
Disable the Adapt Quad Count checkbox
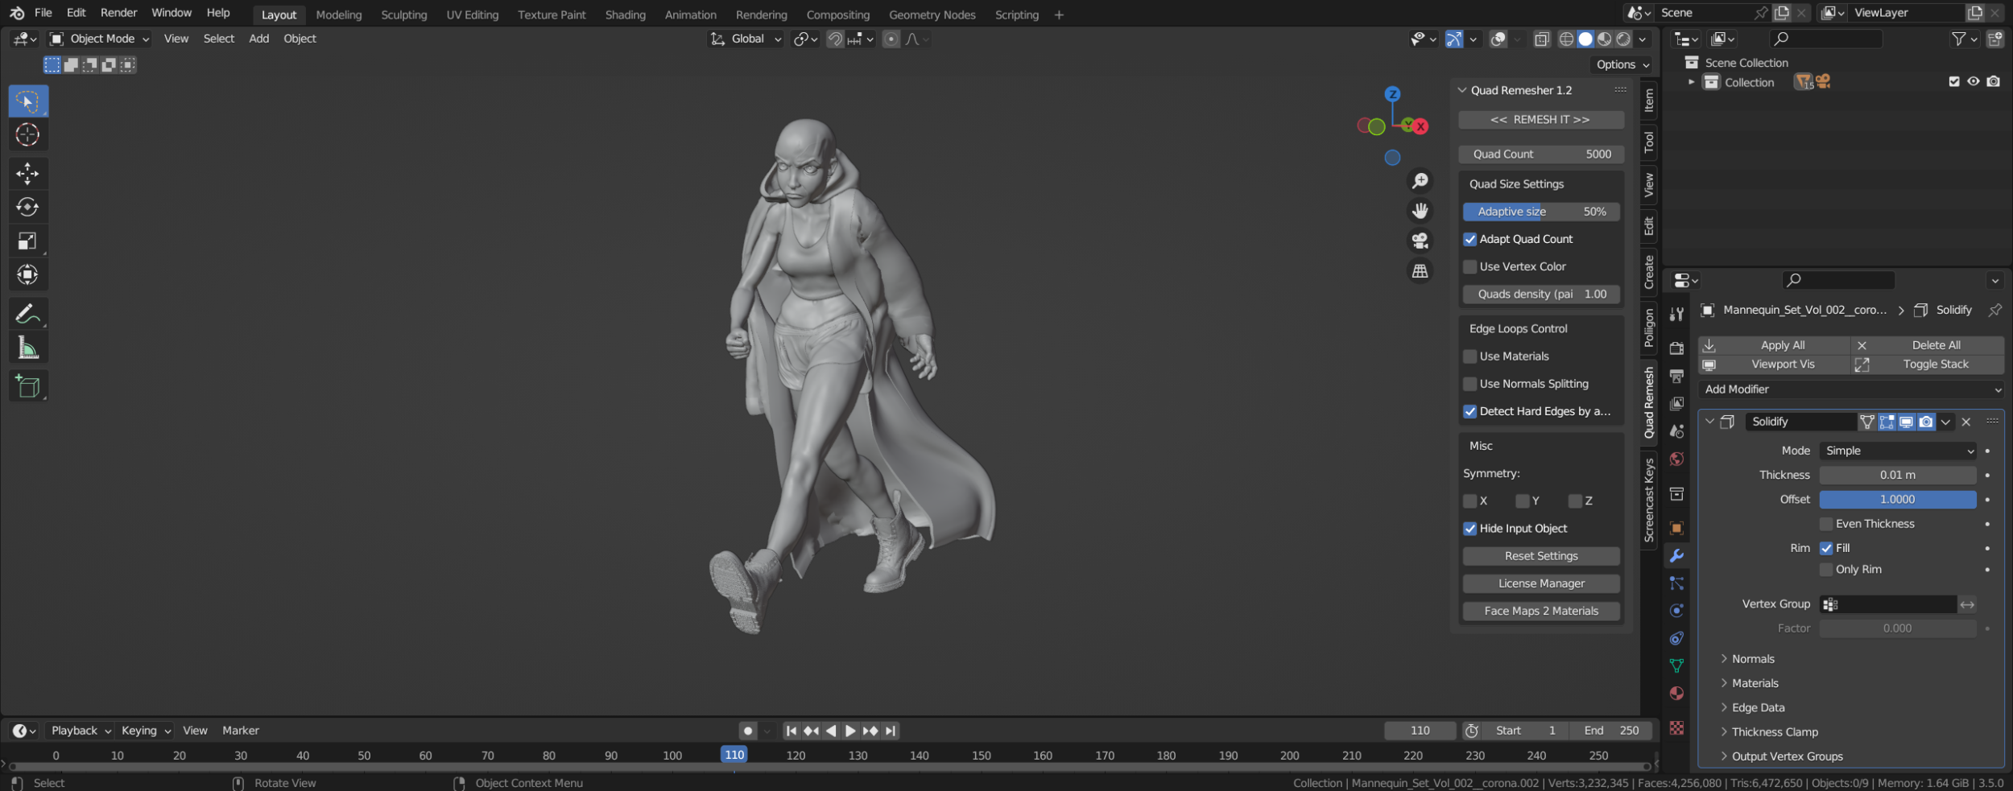(x=1470, y=239)
